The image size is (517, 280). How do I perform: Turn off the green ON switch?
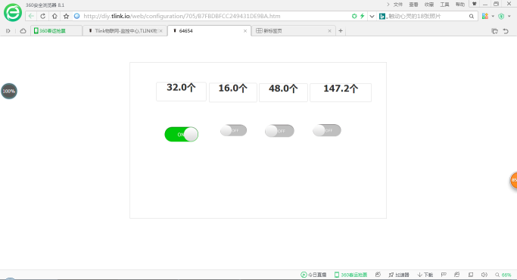point(182,134)
